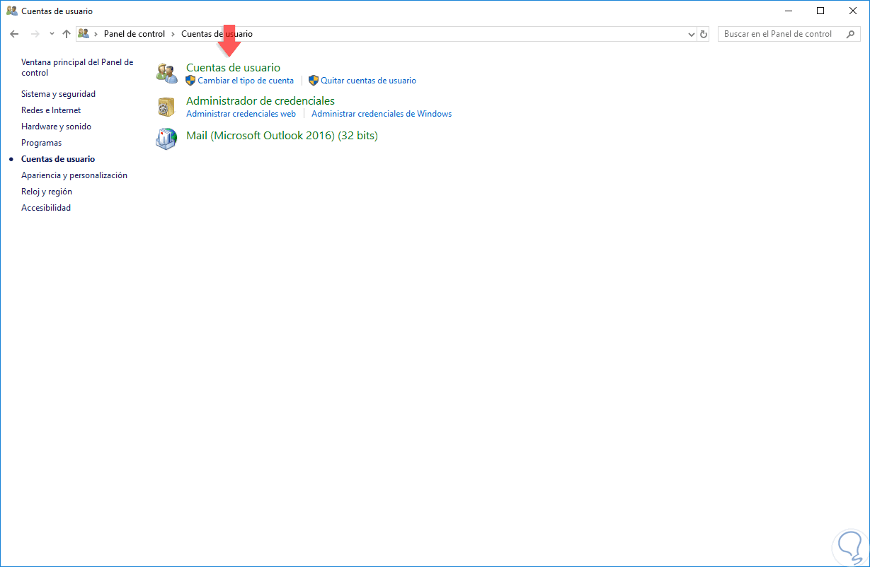Screen dimensions: 870x567
Task: Select Cuentas de usuario in sidebar
Action: 58,159
